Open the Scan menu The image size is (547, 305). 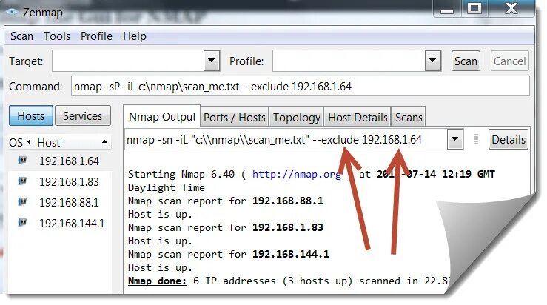pyautogui.click(x=21, y=36)
